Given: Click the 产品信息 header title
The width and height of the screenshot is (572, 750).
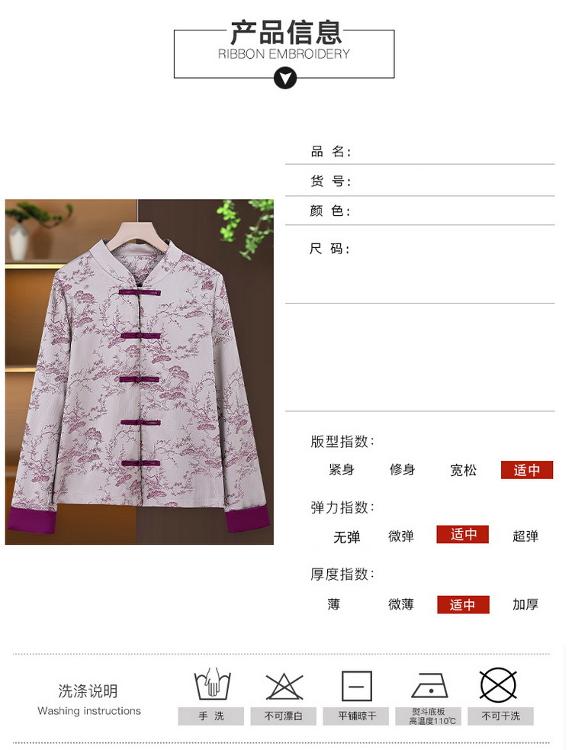Looking at the screenshot, I should (286, 33).
